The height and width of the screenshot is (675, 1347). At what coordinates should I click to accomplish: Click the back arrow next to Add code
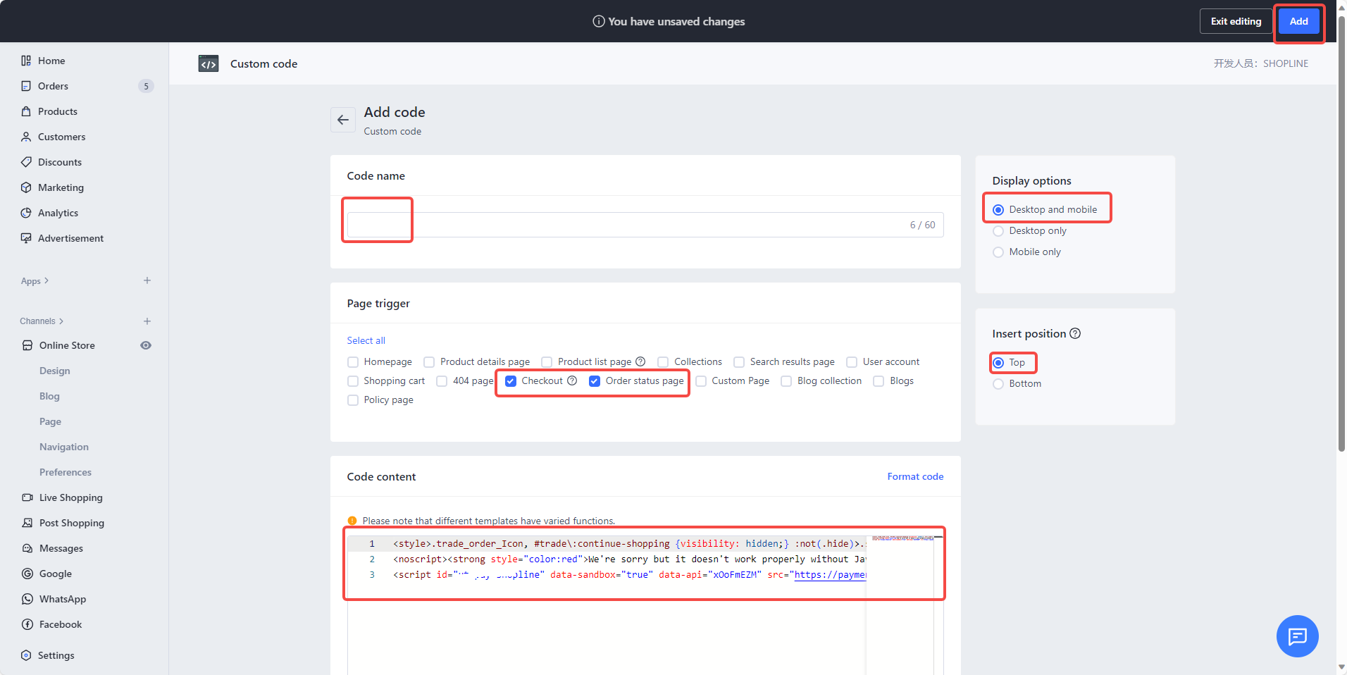343,120
